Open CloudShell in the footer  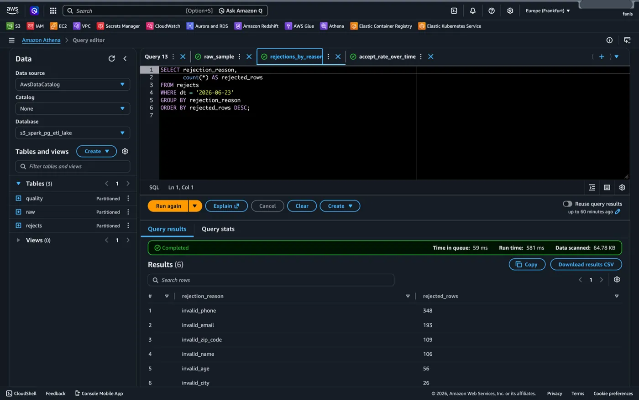pyautogui.click(x=21, y=393)
